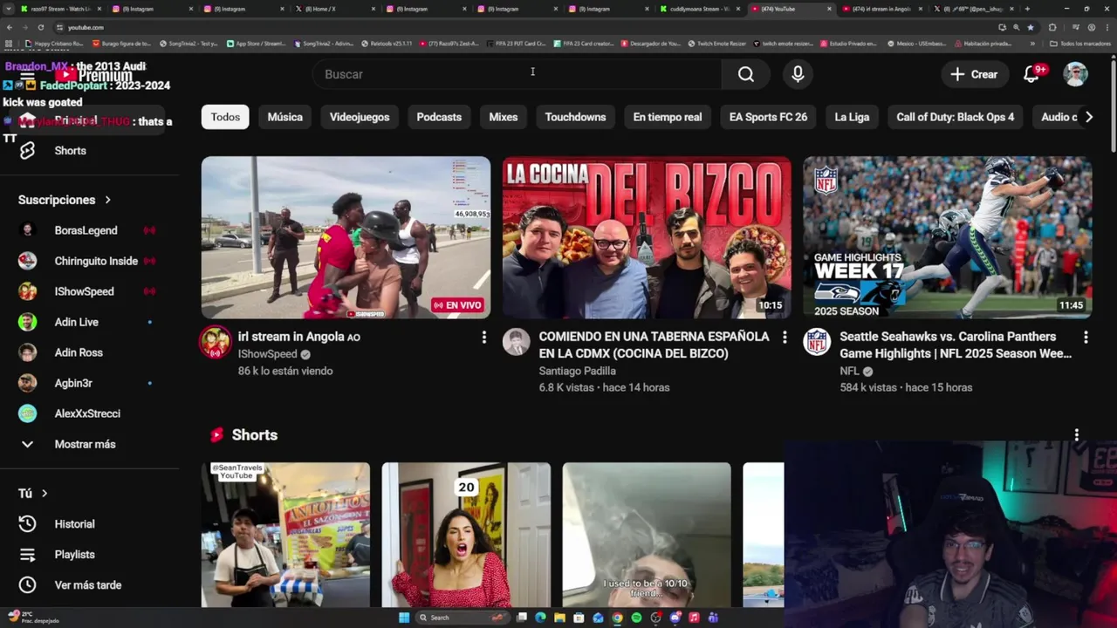The height and width of the screenshot is (628, 1117).
Task: Open Task View from the taskbar
Action: [521, 618]
